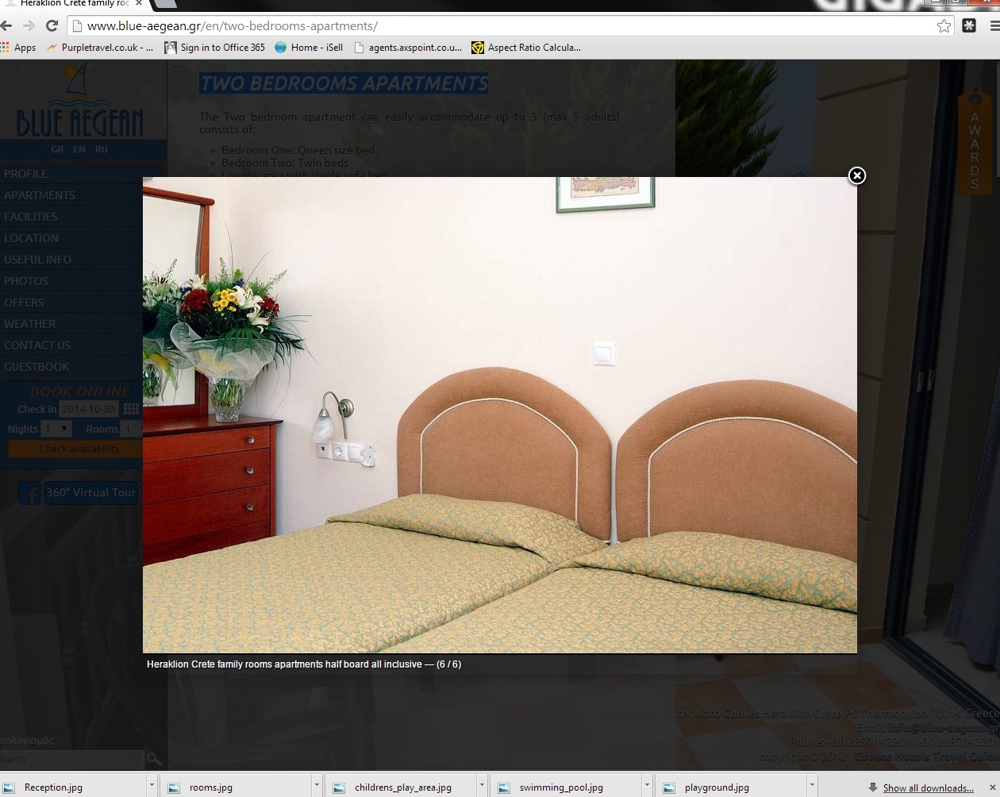
Task: Select the Heraklion Crete family browser tab
Action: click(x=71, y=4)
